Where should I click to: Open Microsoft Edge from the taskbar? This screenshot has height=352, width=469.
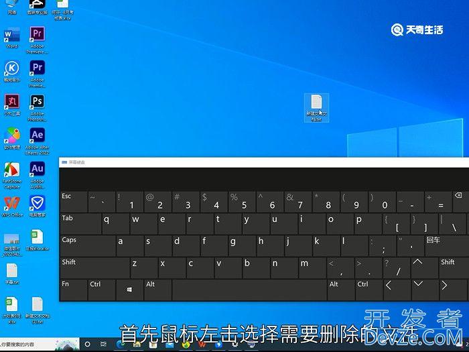tap(121, 344)
